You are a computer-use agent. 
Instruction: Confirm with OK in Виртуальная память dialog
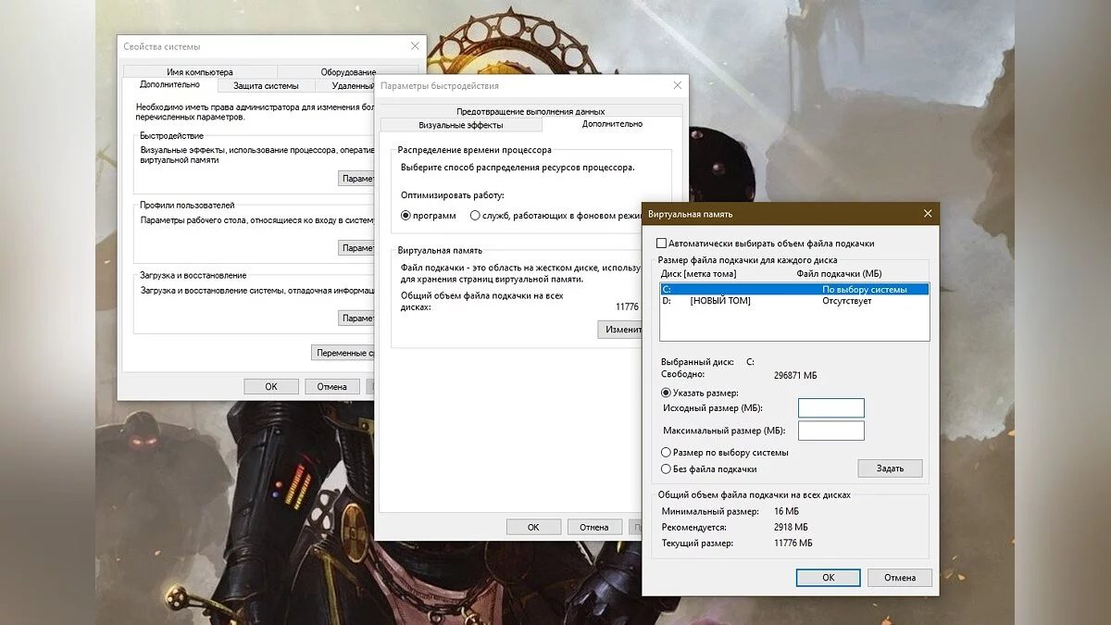coord(828,578)
